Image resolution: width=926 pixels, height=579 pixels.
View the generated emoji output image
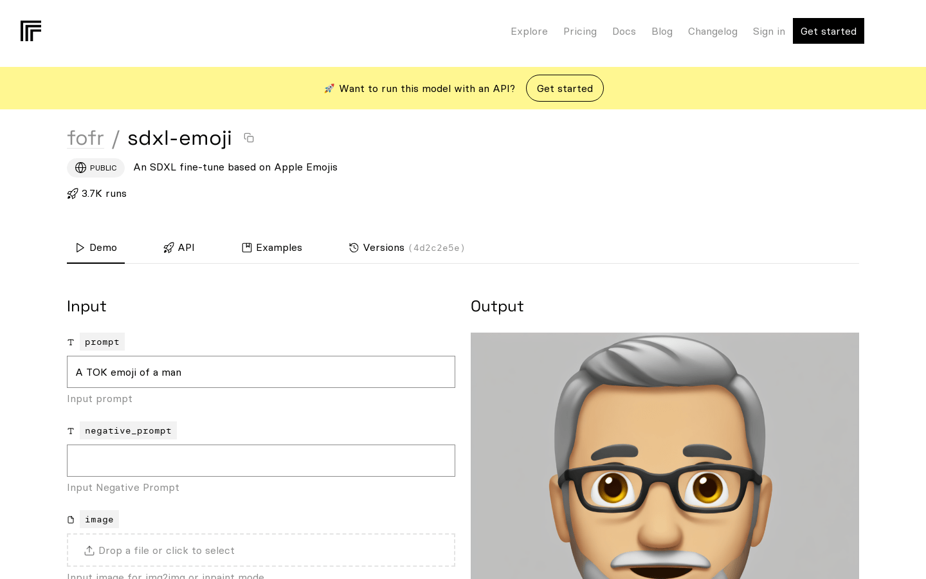(x=664, y=455)
